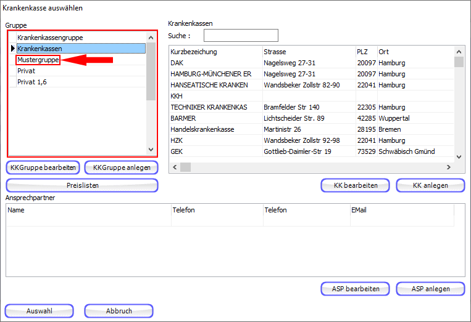Select the Privat group entry
This screenshot has width=471, height=322.
(x=27, y=71)
